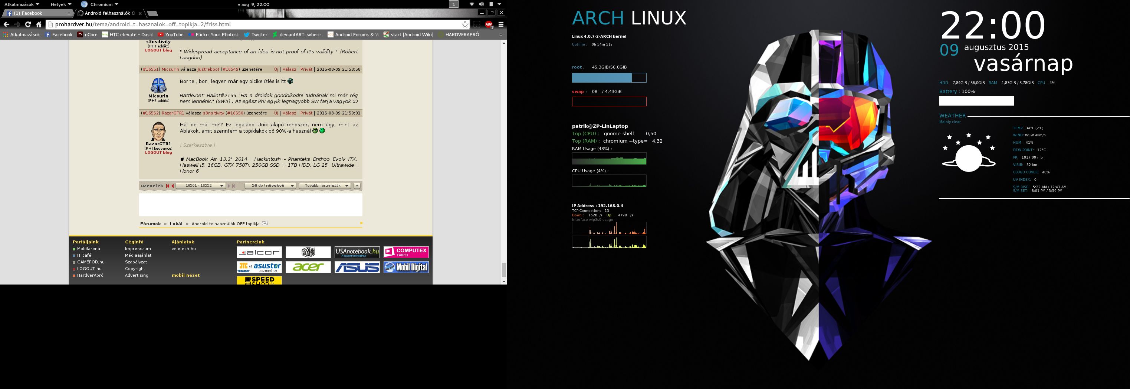Click workspace indicator 1 in top panel

coord(454,4)
